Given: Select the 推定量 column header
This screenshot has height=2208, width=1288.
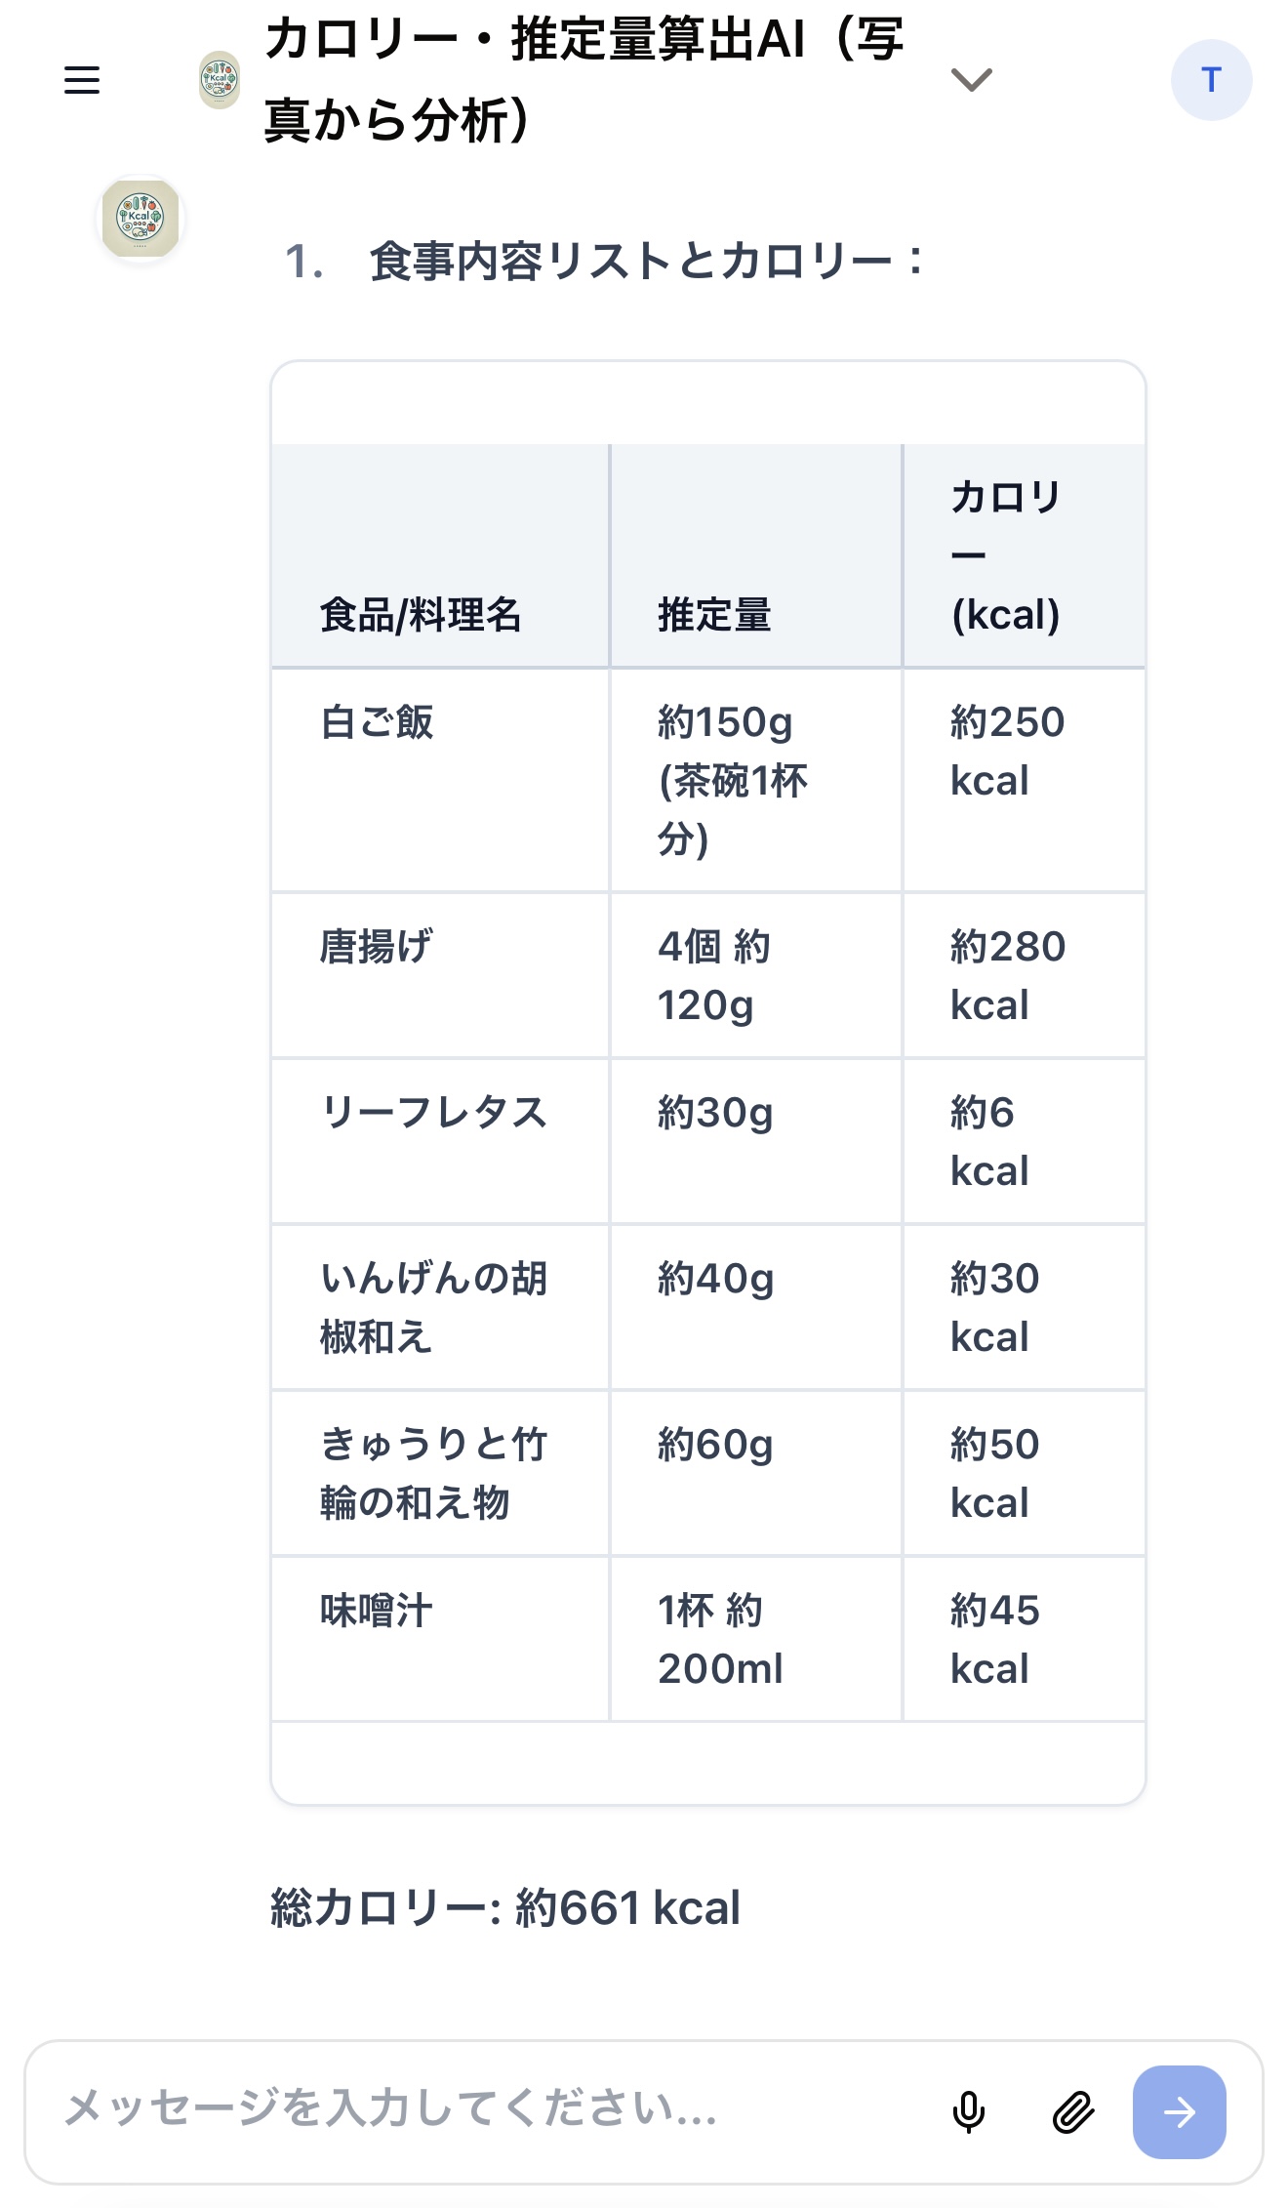Looking at the screenshot, I should (x=714, y=615).
